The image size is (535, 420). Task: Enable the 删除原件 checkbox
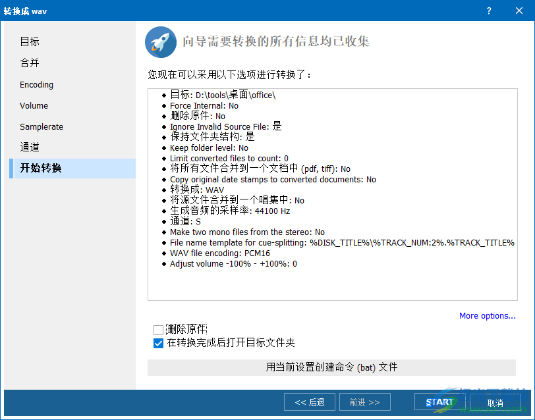pyautogui.click(x=158, y=330)
